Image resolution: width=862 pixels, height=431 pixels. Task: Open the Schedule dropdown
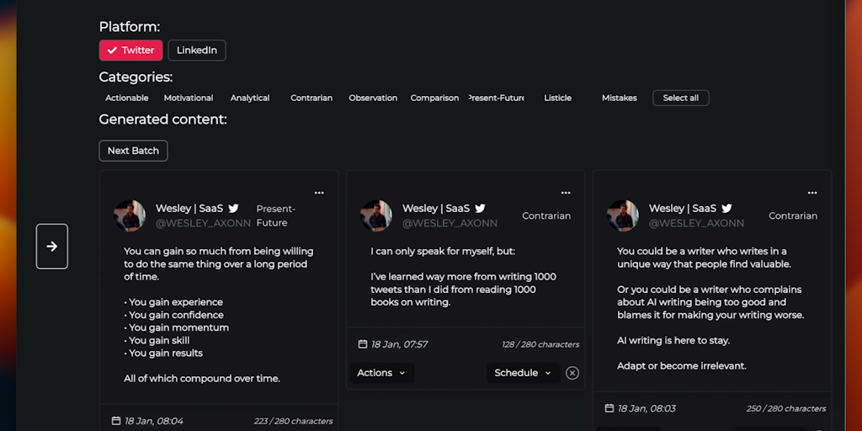click(x=523, y=373)
